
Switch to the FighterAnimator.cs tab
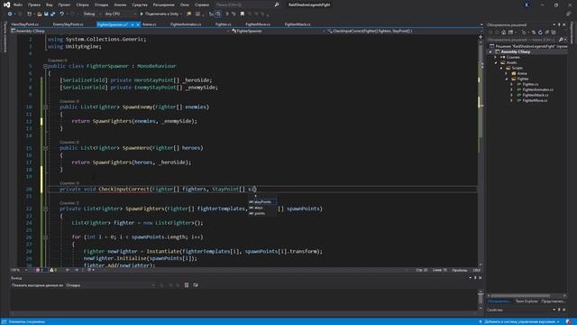[186, 24]
